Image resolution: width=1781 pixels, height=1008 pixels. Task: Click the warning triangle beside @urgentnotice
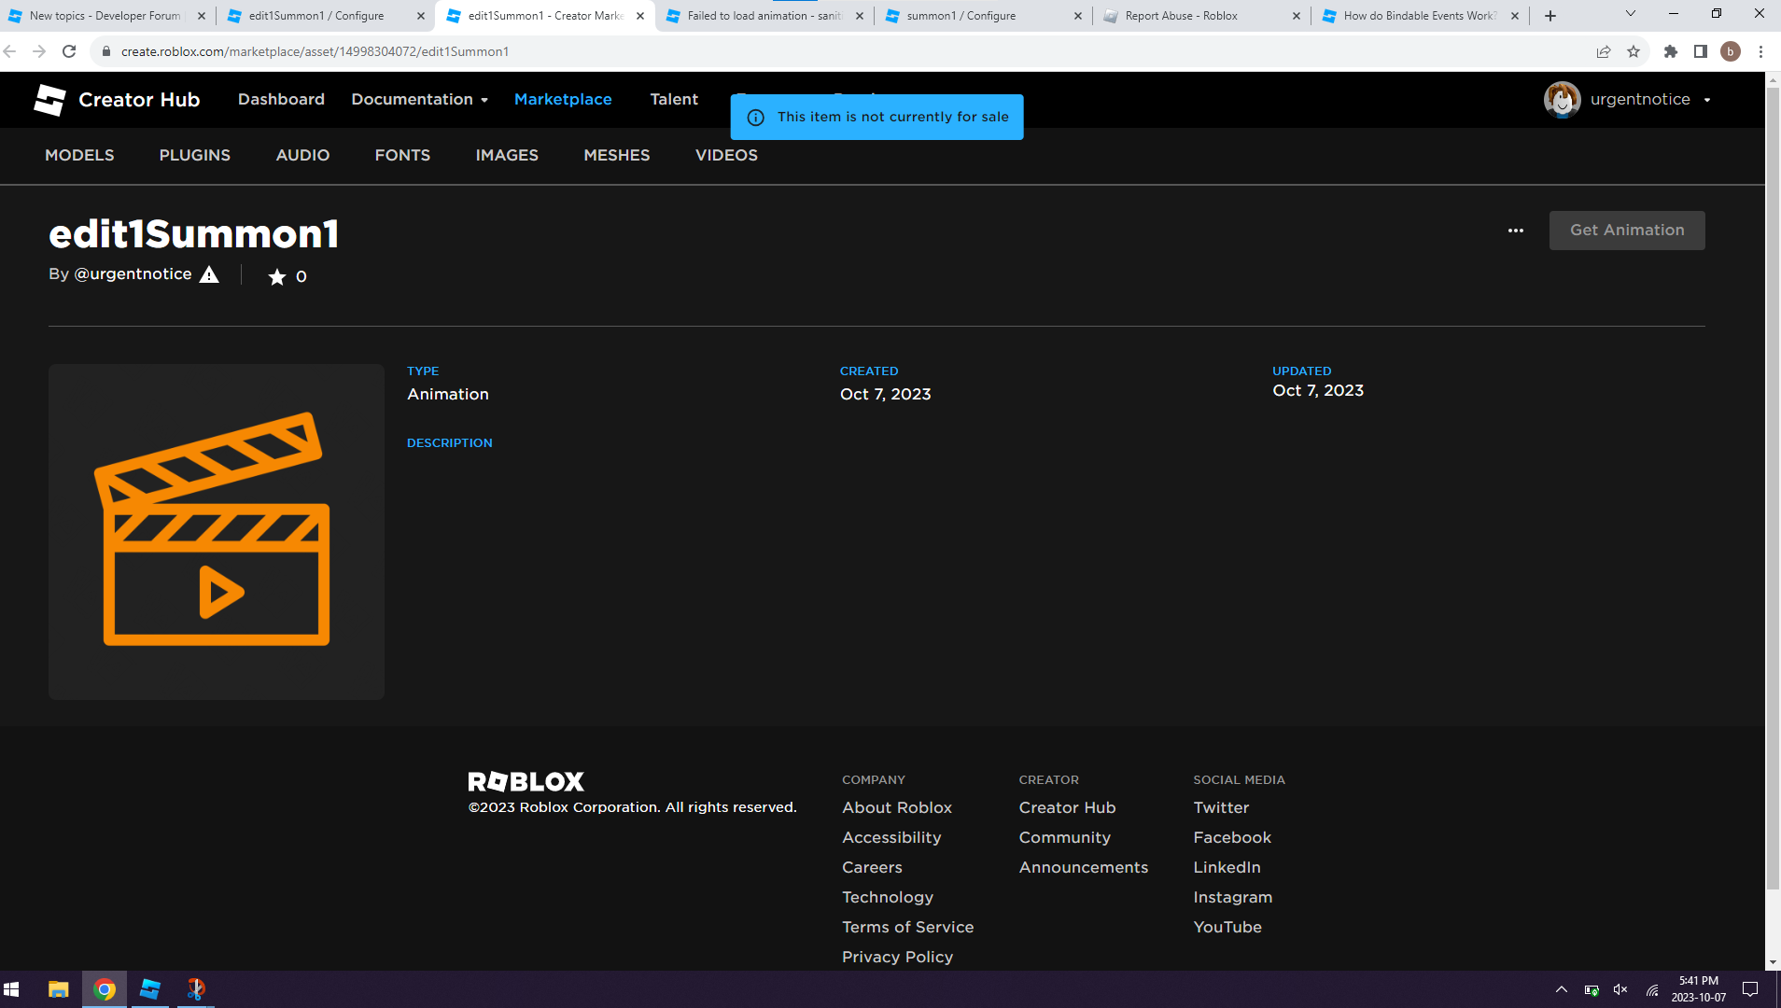click(x=208, y=274)
